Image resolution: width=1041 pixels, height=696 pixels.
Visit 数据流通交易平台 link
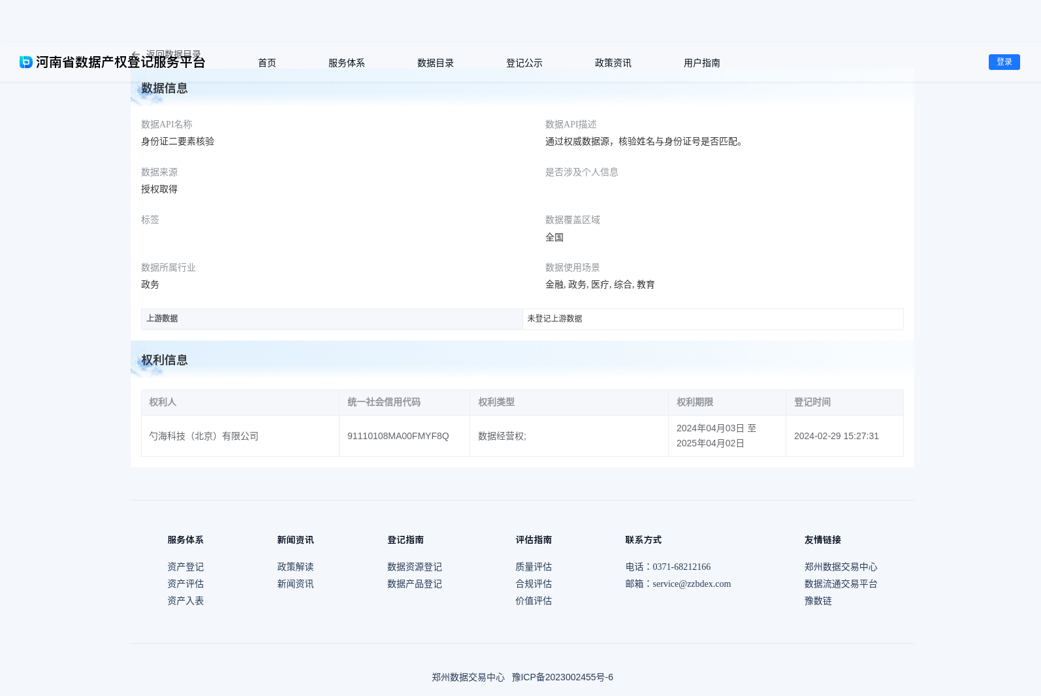coord(841,584)
